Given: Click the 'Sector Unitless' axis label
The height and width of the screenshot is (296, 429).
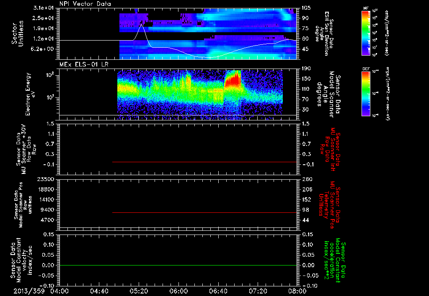Looking at the screenshot, I should point(18,33).
